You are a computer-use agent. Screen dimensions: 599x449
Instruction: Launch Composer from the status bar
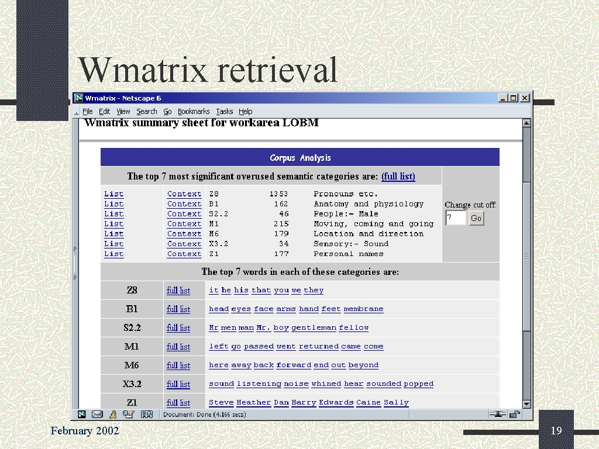pos(128,415)
